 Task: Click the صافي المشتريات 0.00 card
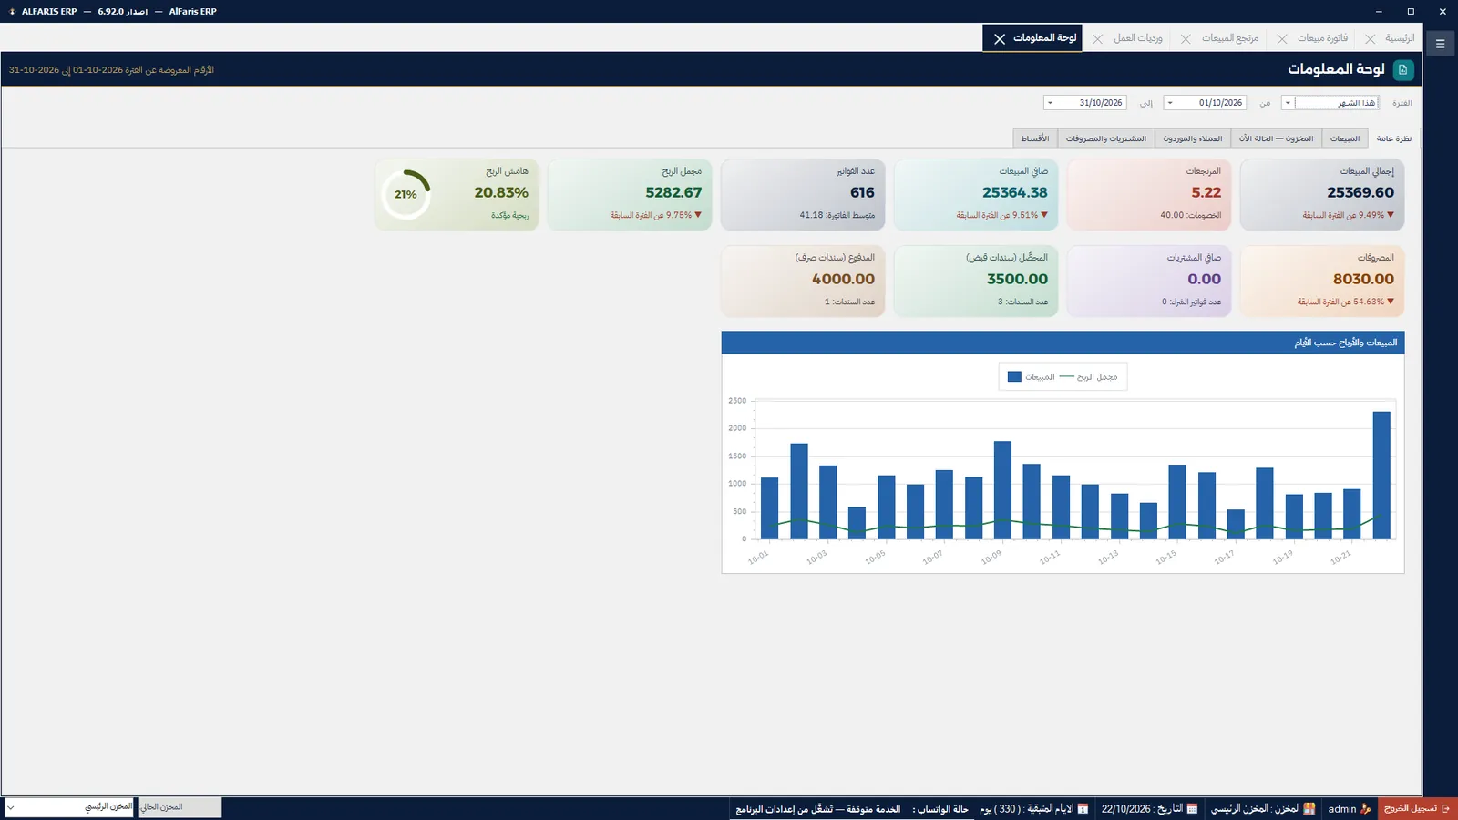(x=1149, y=281)
